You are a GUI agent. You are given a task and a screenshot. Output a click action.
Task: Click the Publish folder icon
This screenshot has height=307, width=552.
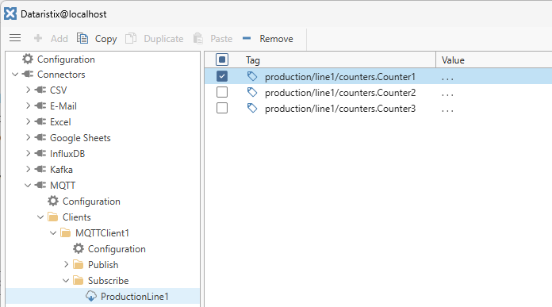(x=79, y=264)
